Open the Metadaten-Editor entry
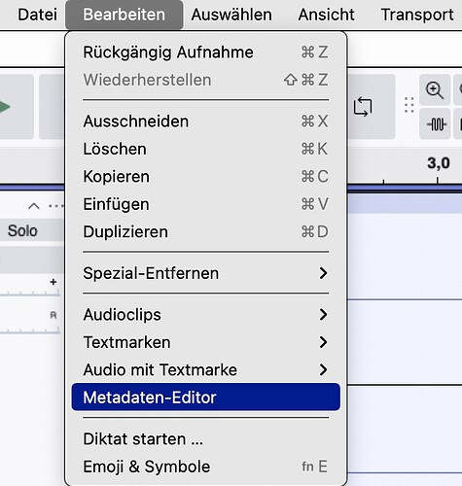Screen dimensions: 462x486 click(x=206, y=398)
